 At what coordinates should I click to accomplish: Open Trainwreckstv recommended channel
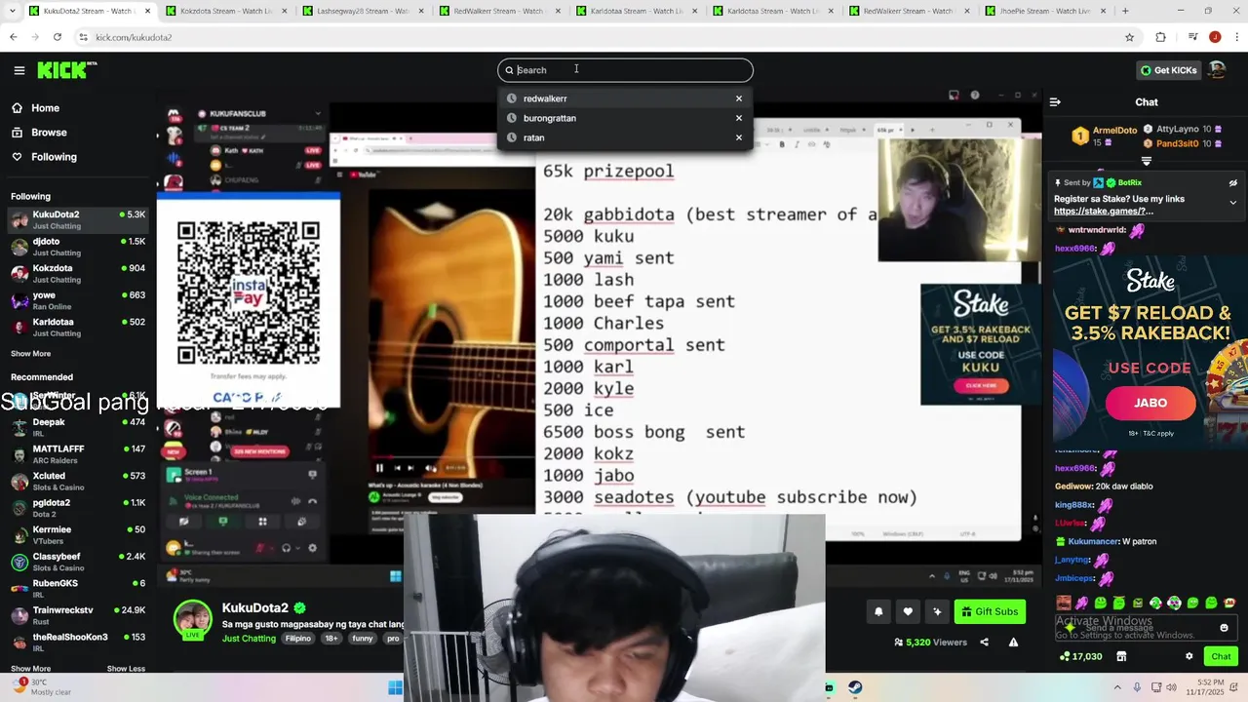point(78,615)
